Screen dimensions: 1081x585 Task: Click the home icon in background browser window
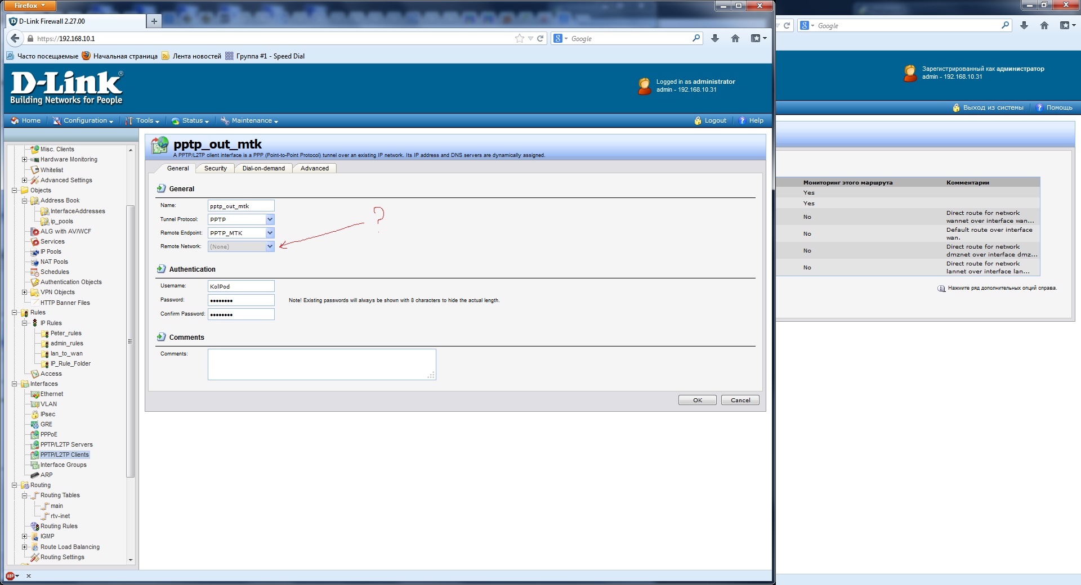1044,25
